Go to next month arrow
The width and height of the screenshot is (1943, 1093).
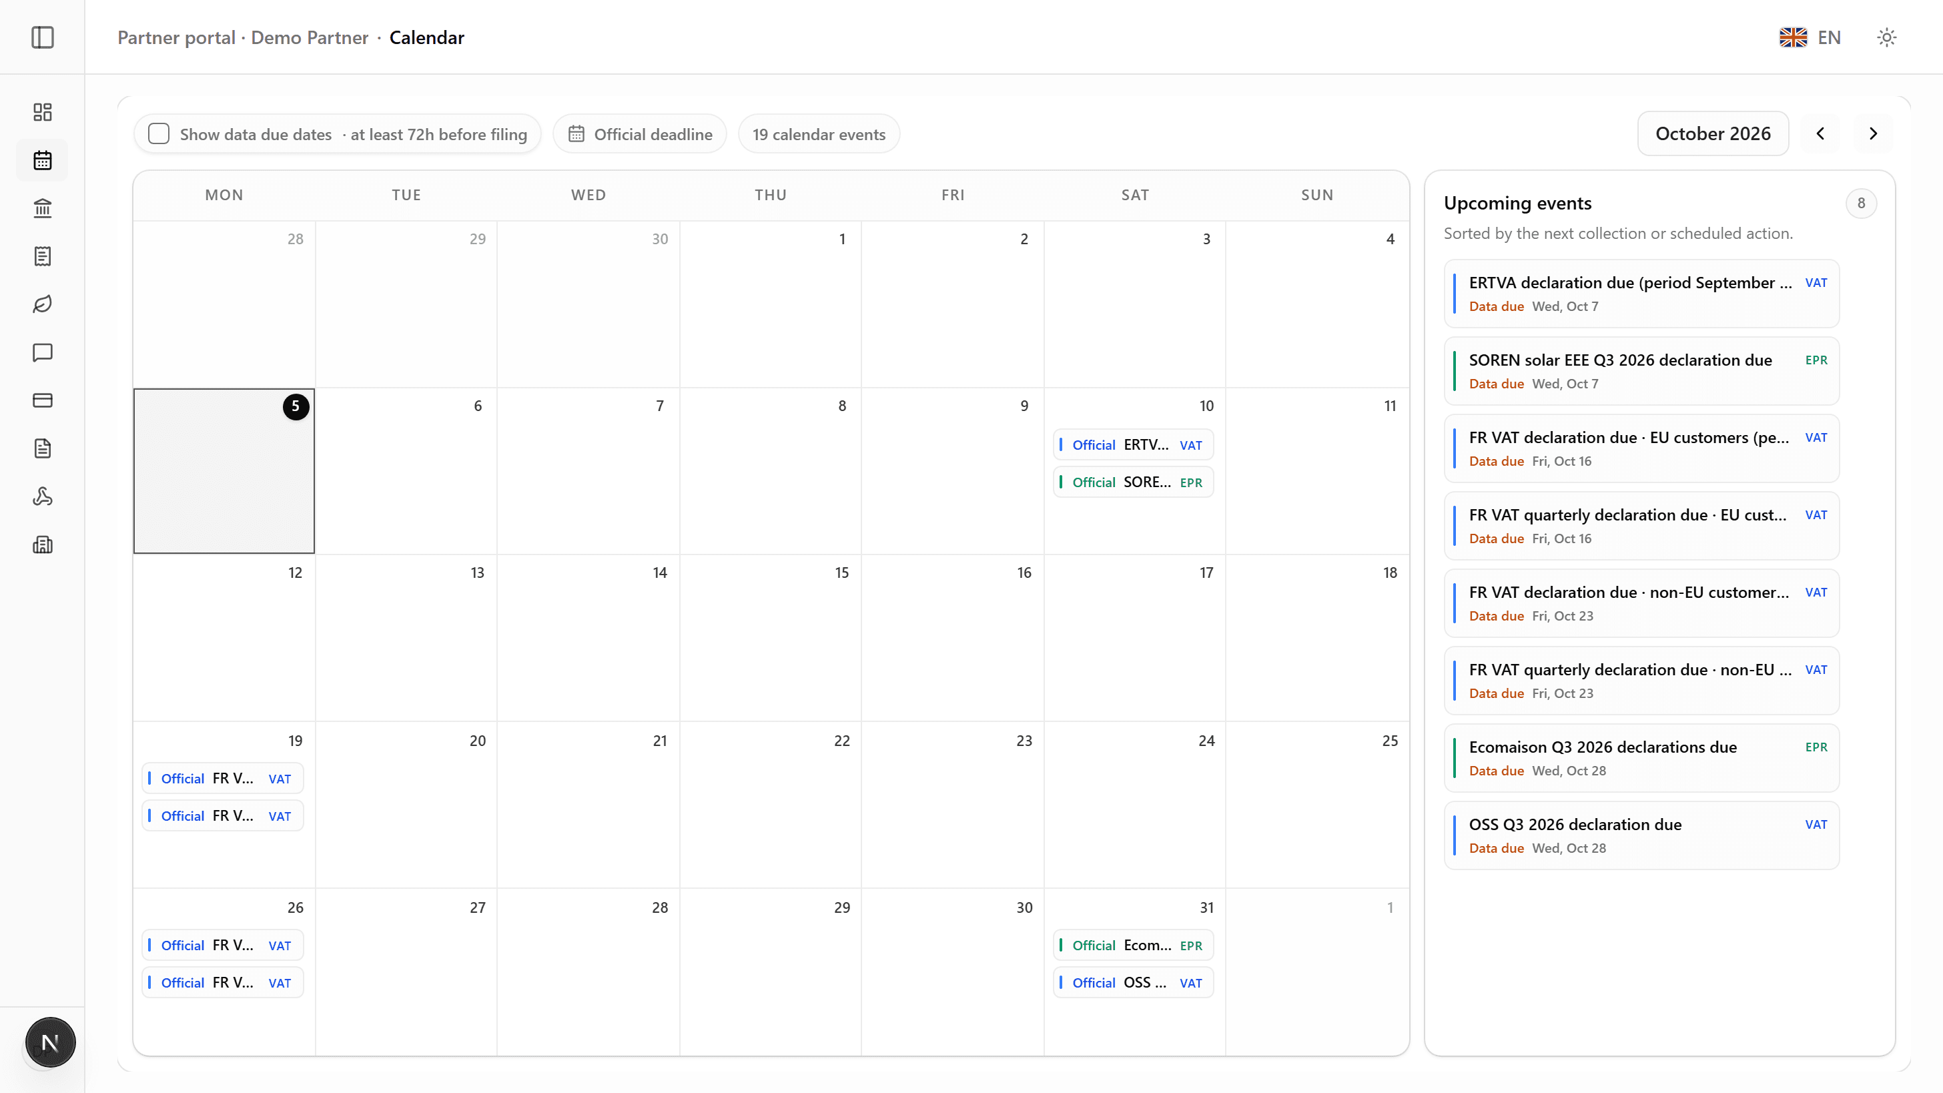point(1873,133)
